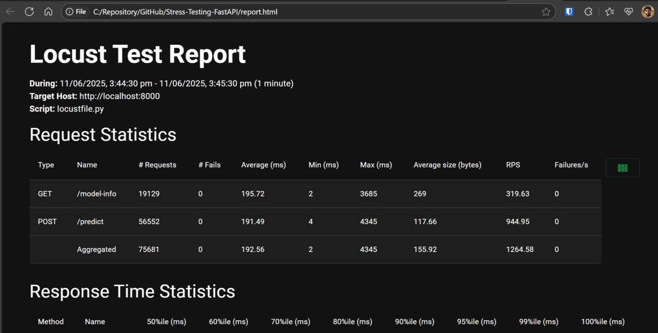This screenshot has width=658, height=333.
Task: Click the 80%ile (ms) column header
Action: [353, 321]
